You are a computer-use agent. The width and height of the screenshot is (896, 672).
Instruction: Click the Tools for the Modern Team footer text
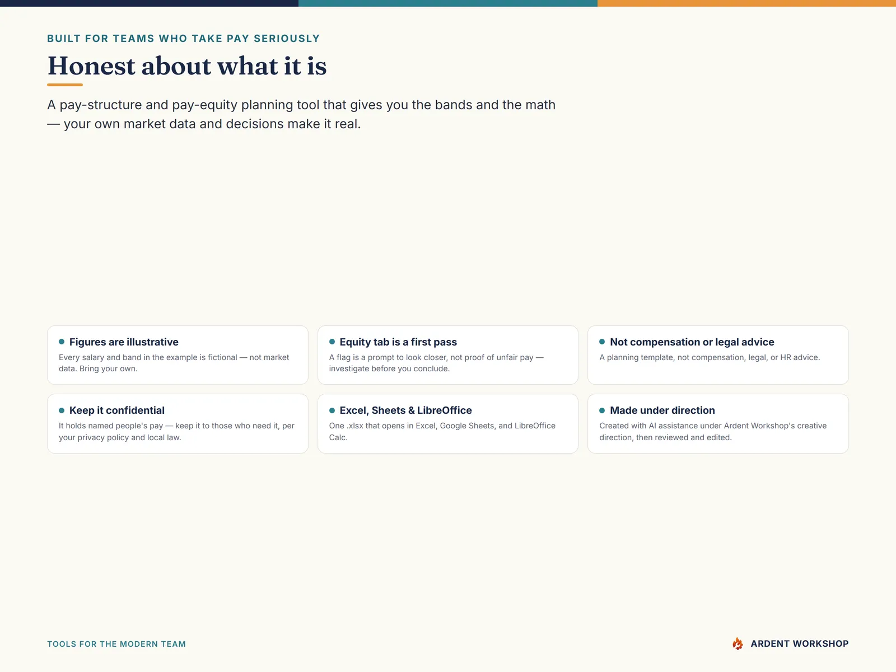coord(116,644)
